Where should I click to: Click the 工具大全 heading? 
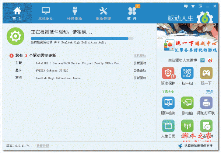point(168,92)
